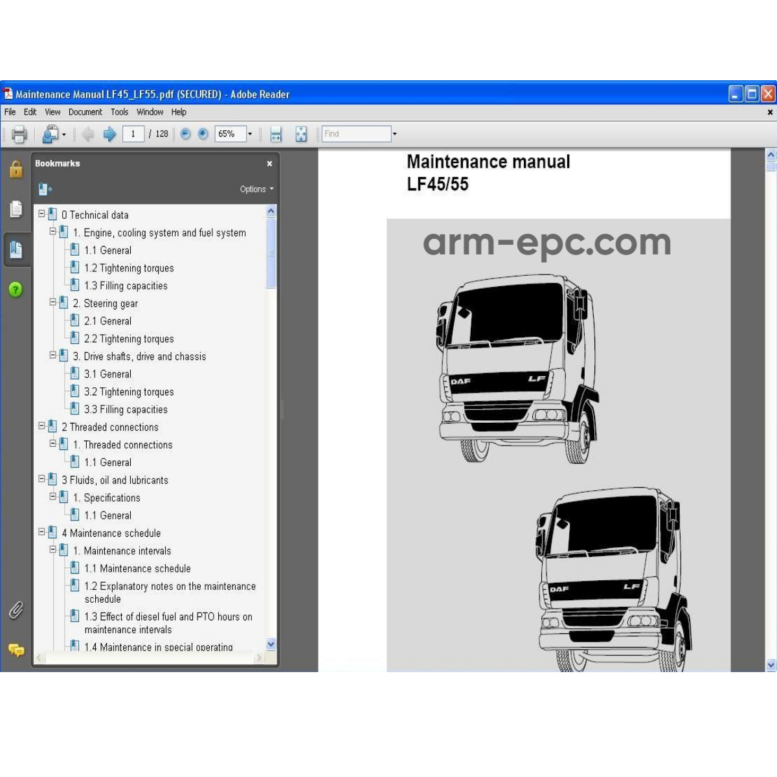The width and height of the screenshot is (777, 777).
Task: Collapse 3. Drive shafts bookmark node
Action: pos(53,354)
